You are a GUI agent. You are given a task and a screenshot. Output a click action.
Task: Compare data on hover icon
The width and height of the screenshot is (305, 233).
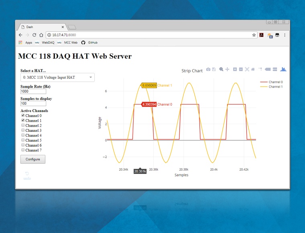point(275,69)
